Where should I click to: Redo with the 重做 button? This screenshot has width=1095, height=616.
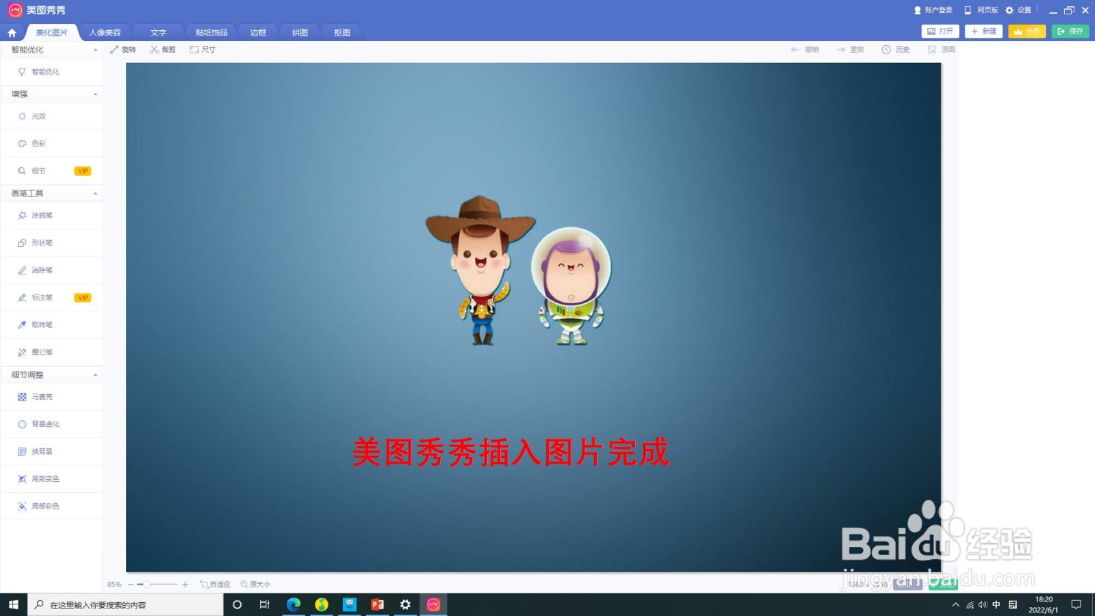(851, 49)
